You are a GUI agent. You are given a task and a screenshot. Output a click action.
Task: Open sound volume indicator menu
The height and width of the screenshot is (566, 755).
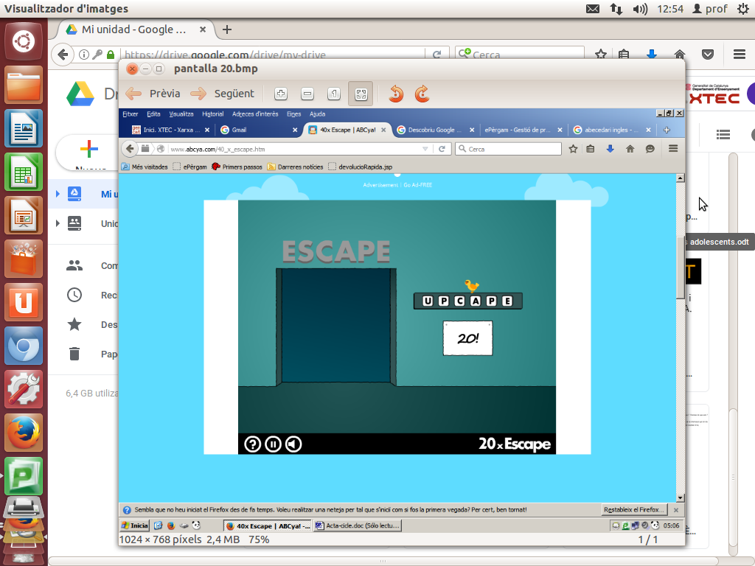pos(640,9)
